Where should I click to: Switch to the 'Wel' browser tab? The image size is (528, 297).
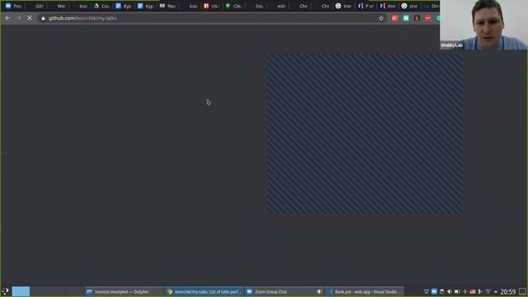point(58,6)
